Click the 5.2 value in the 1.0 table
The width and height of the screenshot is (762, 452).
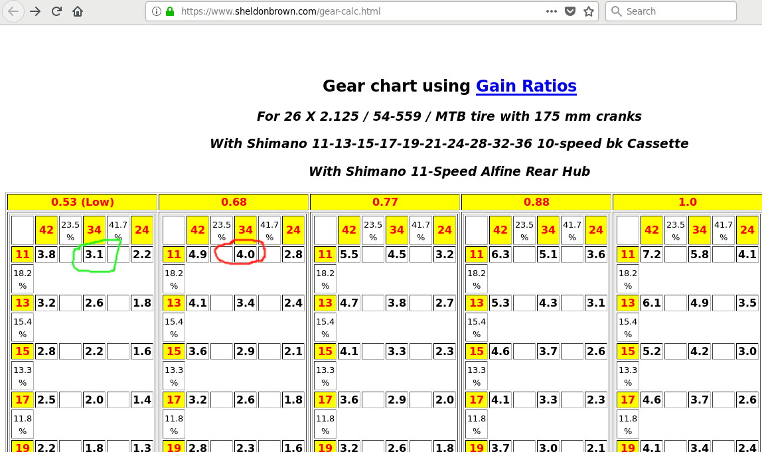click(652, 351)
